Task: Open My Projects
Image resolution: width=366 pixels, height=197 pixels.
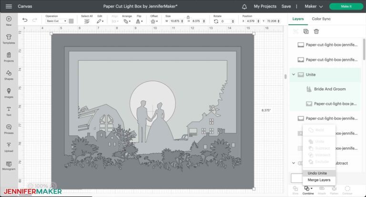Action: pyautogui.click(x=265, y=6)
